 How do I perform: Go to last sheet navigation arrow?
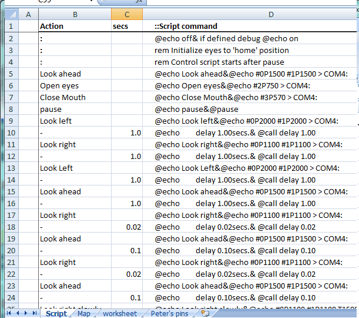[35, 313]
